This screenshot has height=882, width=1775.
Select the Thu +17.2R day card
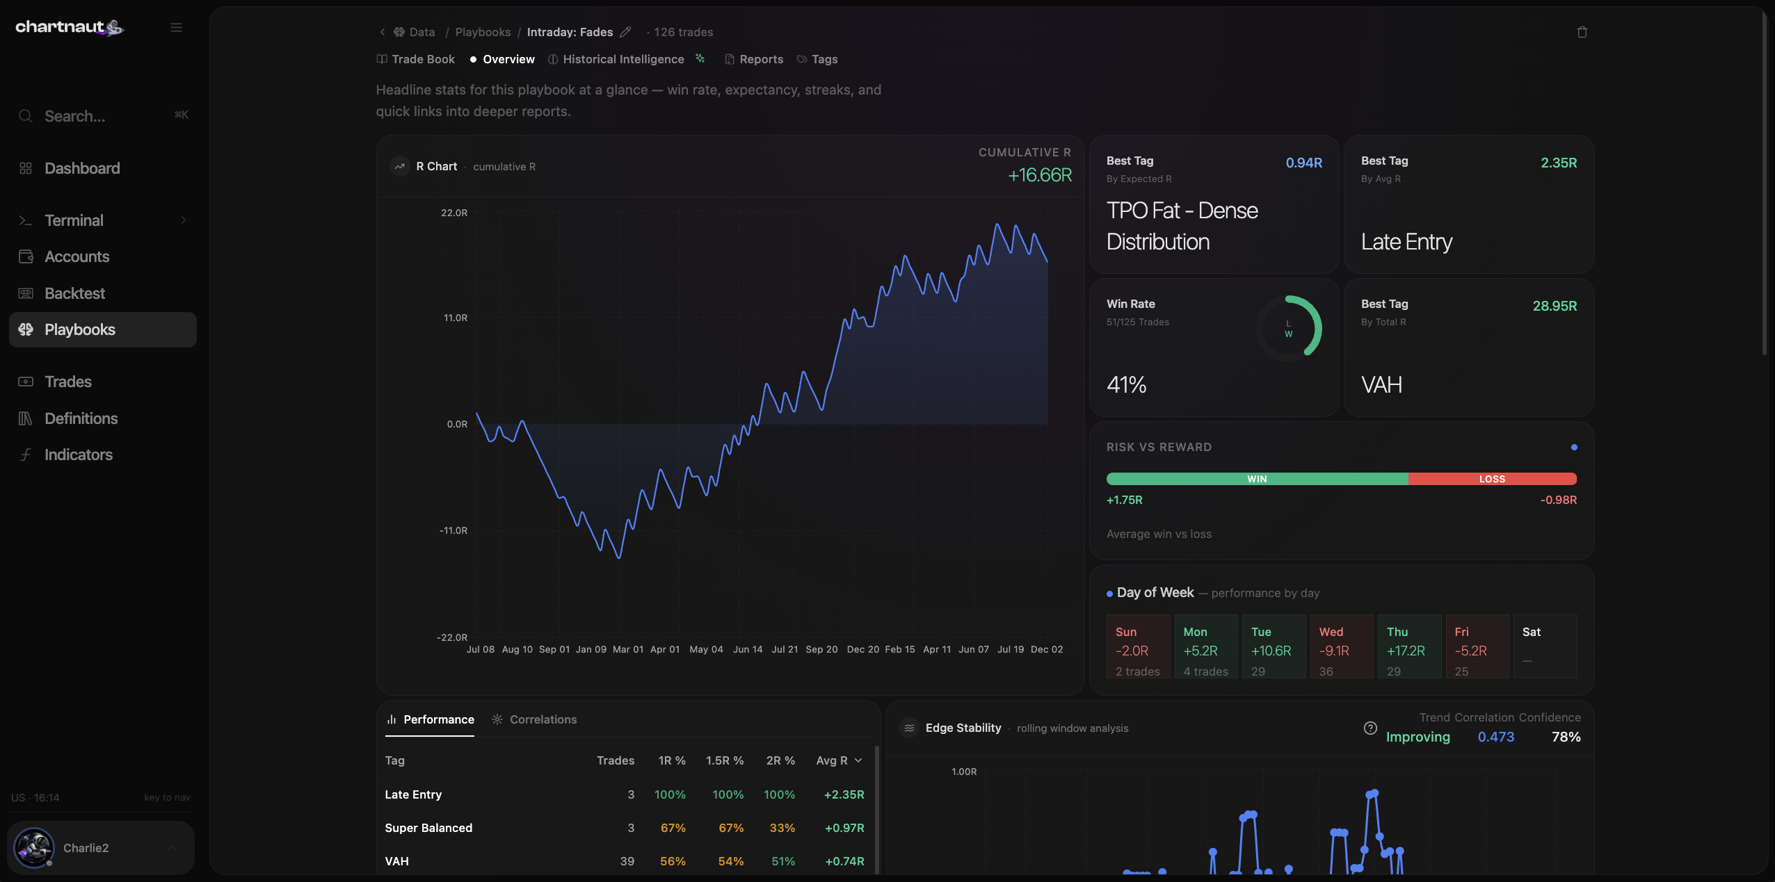click(x=1409, y=646)
